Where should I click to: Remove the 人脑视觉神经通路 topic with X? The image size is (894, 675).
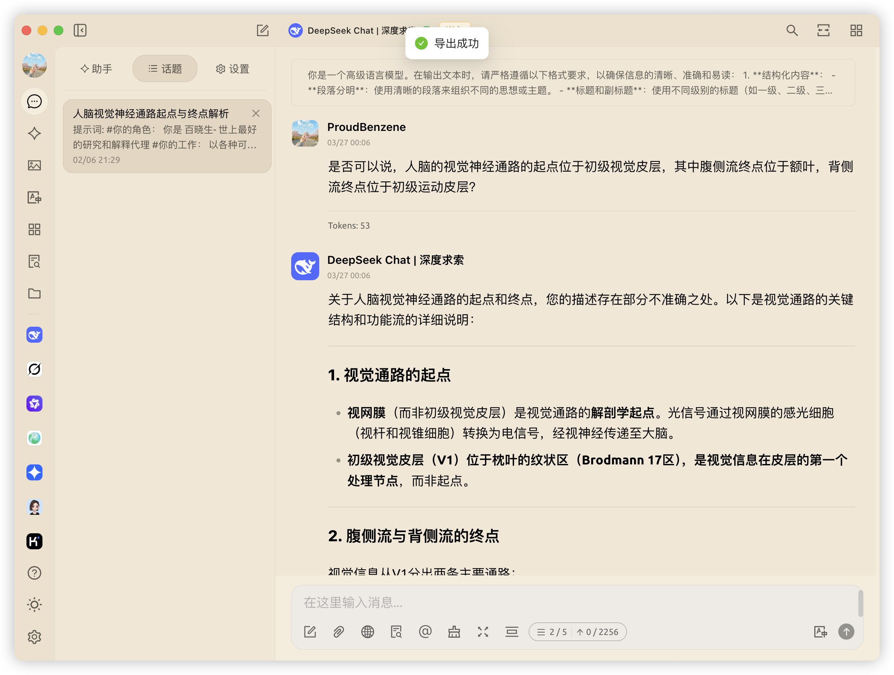[x=256, y=114]
